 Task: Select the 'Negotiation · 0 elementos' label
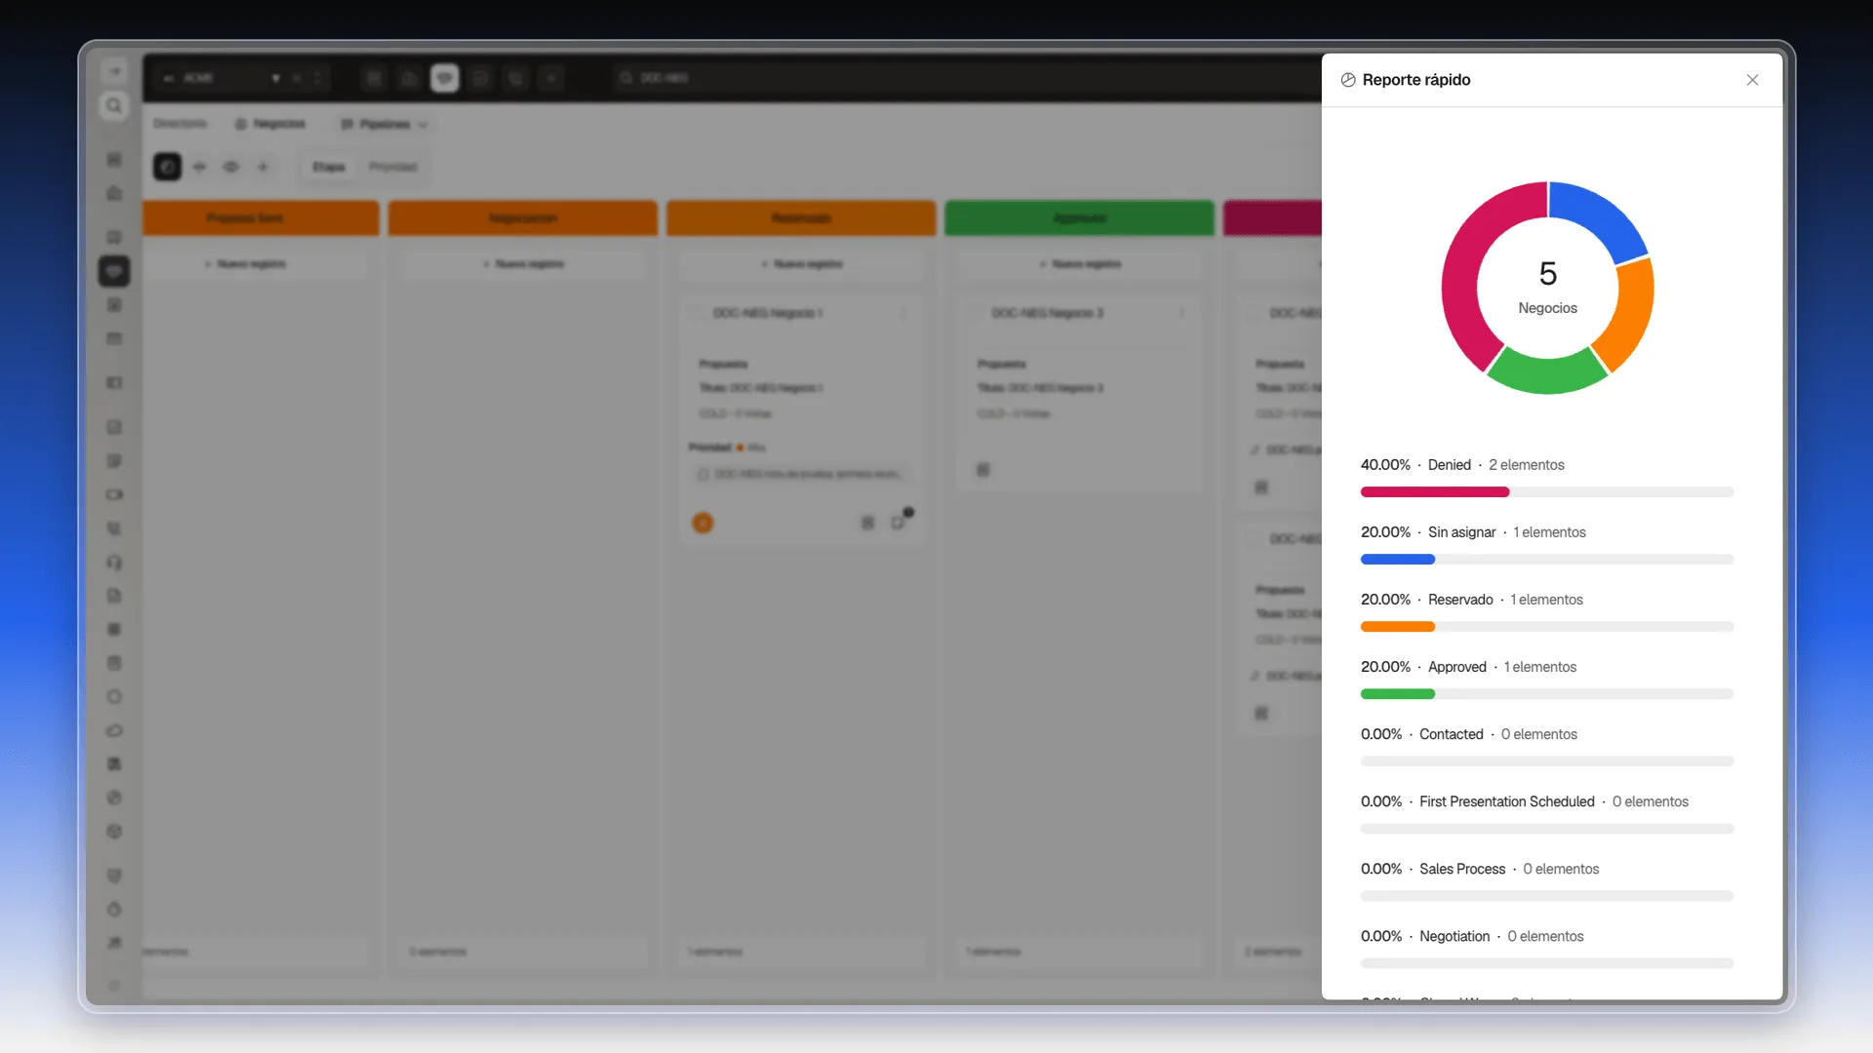coord(1501,936)
